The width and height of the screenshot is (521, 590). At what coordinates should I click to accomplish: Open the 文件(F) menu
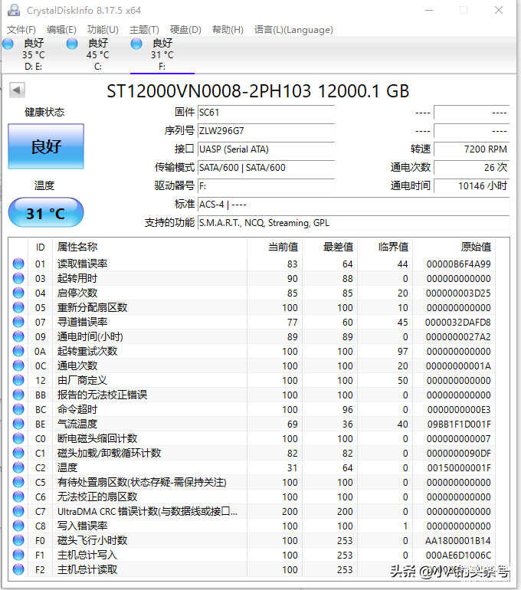pos(21,30)
